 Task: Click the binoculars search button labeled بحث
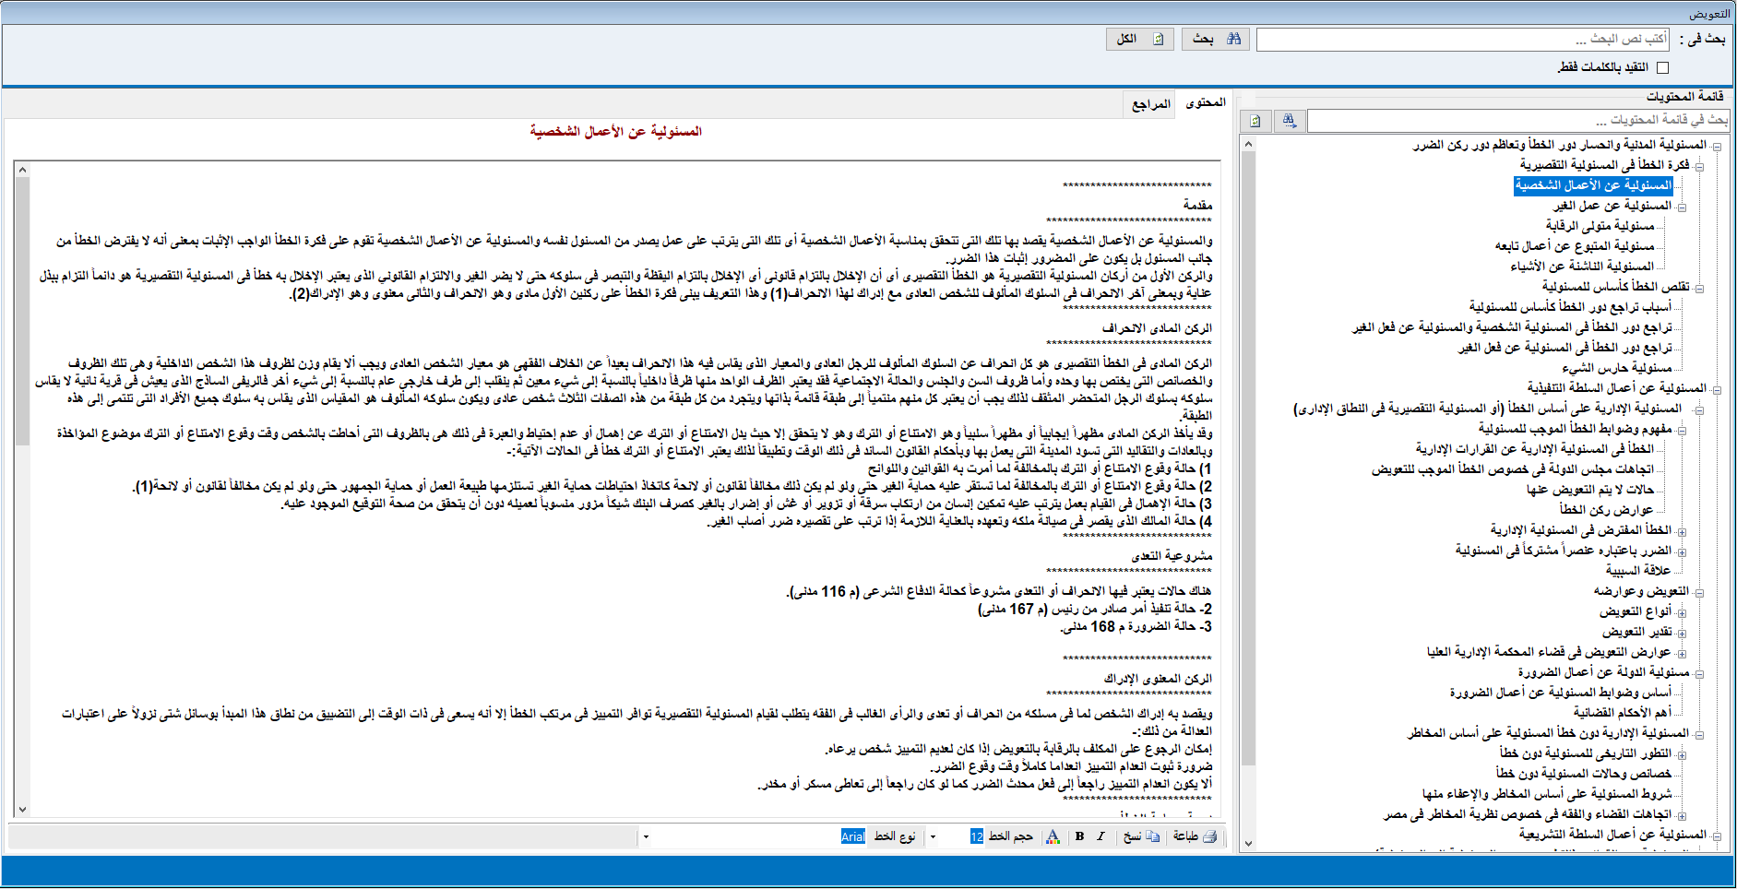click(x=1218, y=39)
